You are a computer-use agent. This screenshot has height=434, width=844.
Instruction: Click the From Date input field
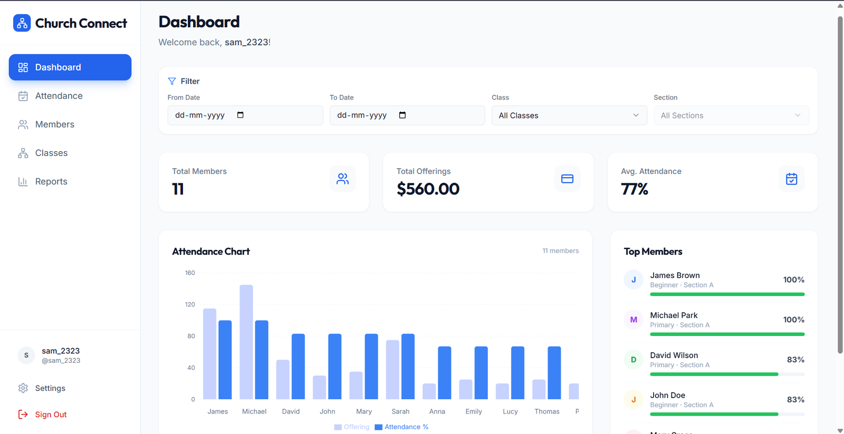(x=245, y=115)
